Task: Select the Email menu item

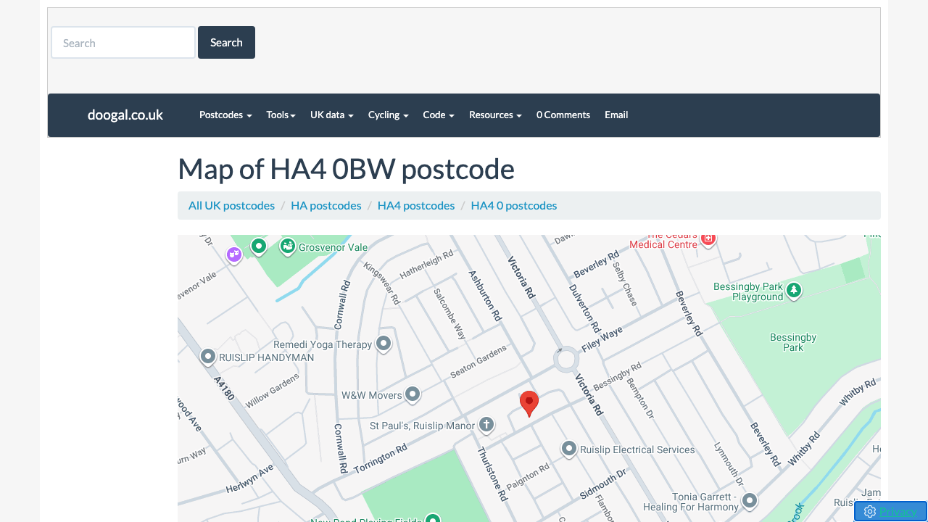Action: (x=616, y=115)
